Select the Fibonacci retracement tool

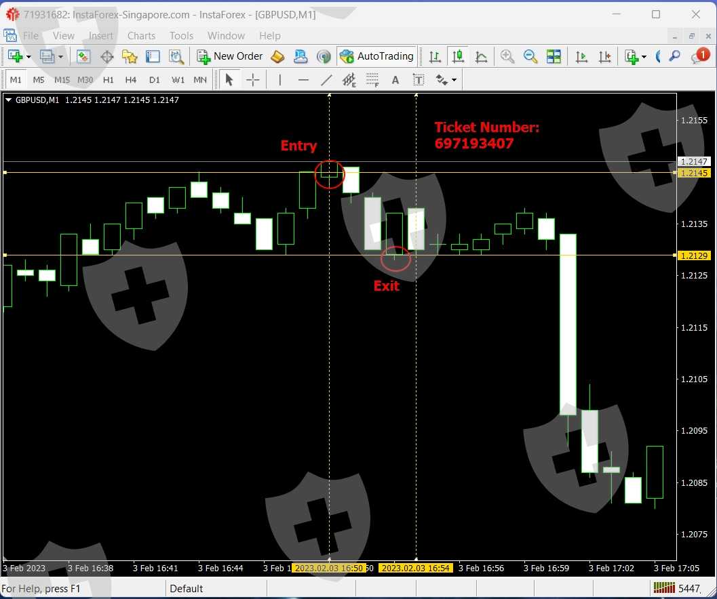coord(372,80)
